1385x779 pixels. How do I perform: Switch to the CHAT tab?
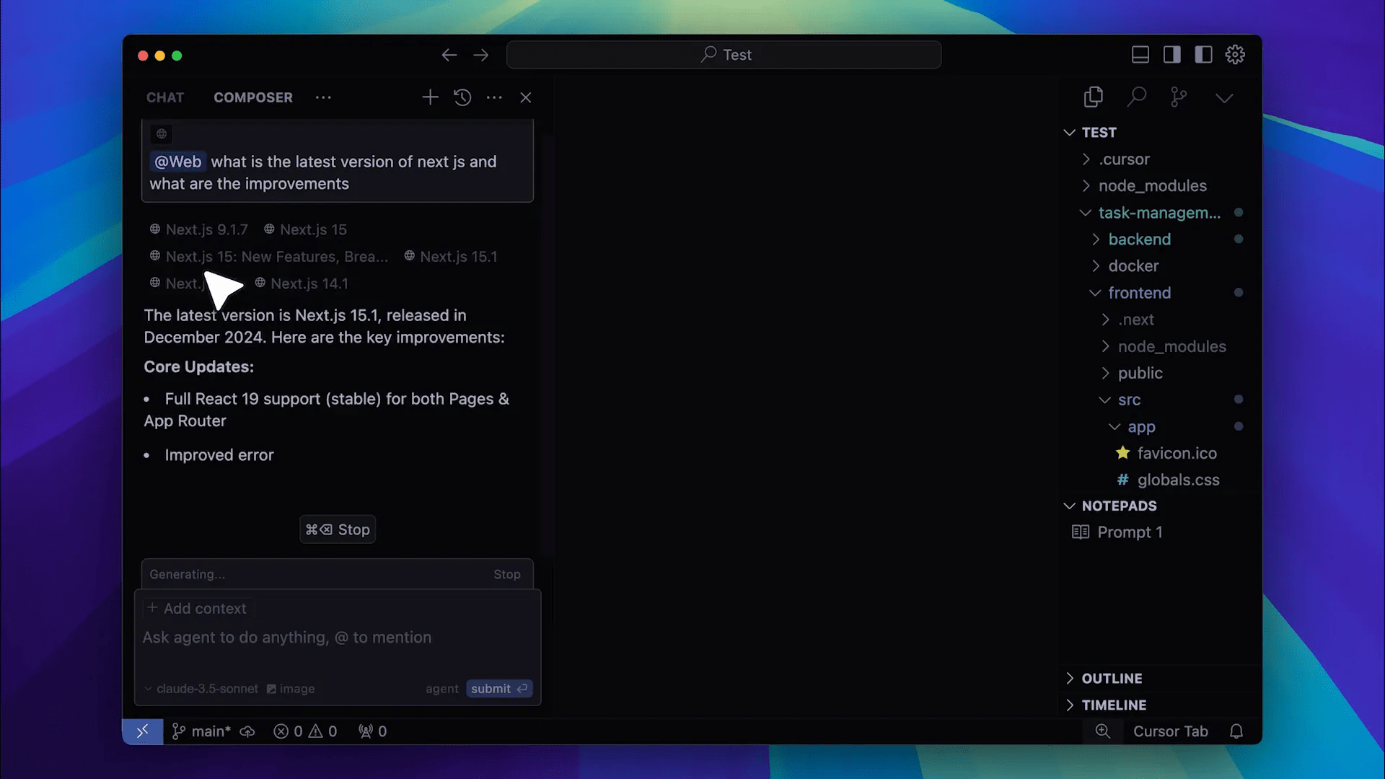tap(165, 97)
